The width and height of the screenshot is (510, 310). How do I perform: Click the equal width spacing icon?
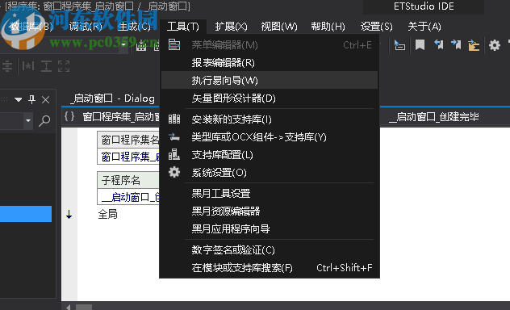pos(28,66)
